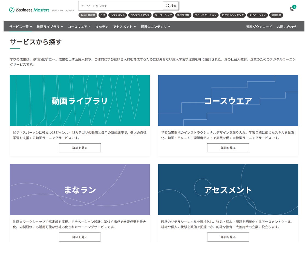Click 詳細を見る under 動画ライブラリ

point(80,148)
